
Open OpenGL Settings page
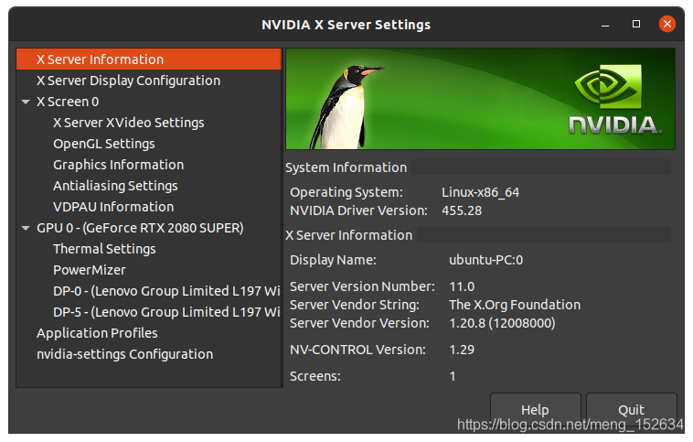[104, 144]
